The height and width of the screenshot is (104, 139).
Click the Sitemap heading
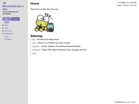click(37, 36)
